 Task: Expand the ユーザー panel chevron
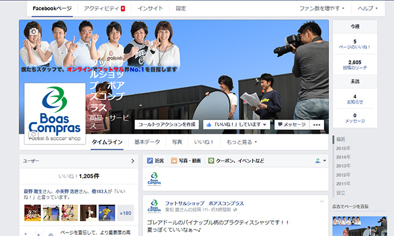tap(133, 161)
